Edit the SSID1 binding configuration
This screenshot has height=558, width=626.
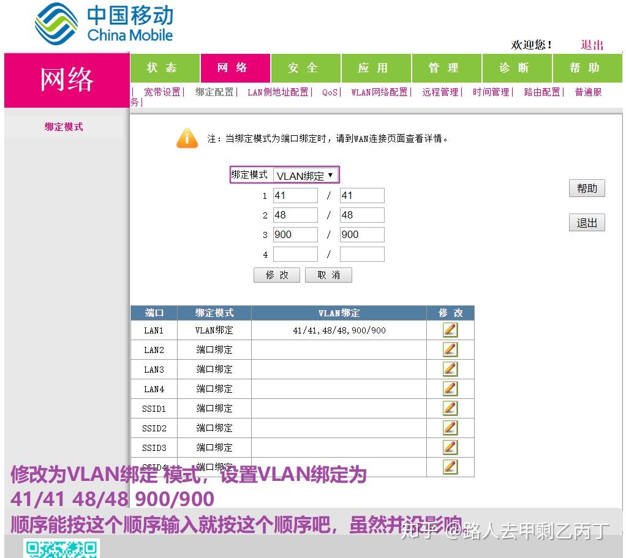449,408
